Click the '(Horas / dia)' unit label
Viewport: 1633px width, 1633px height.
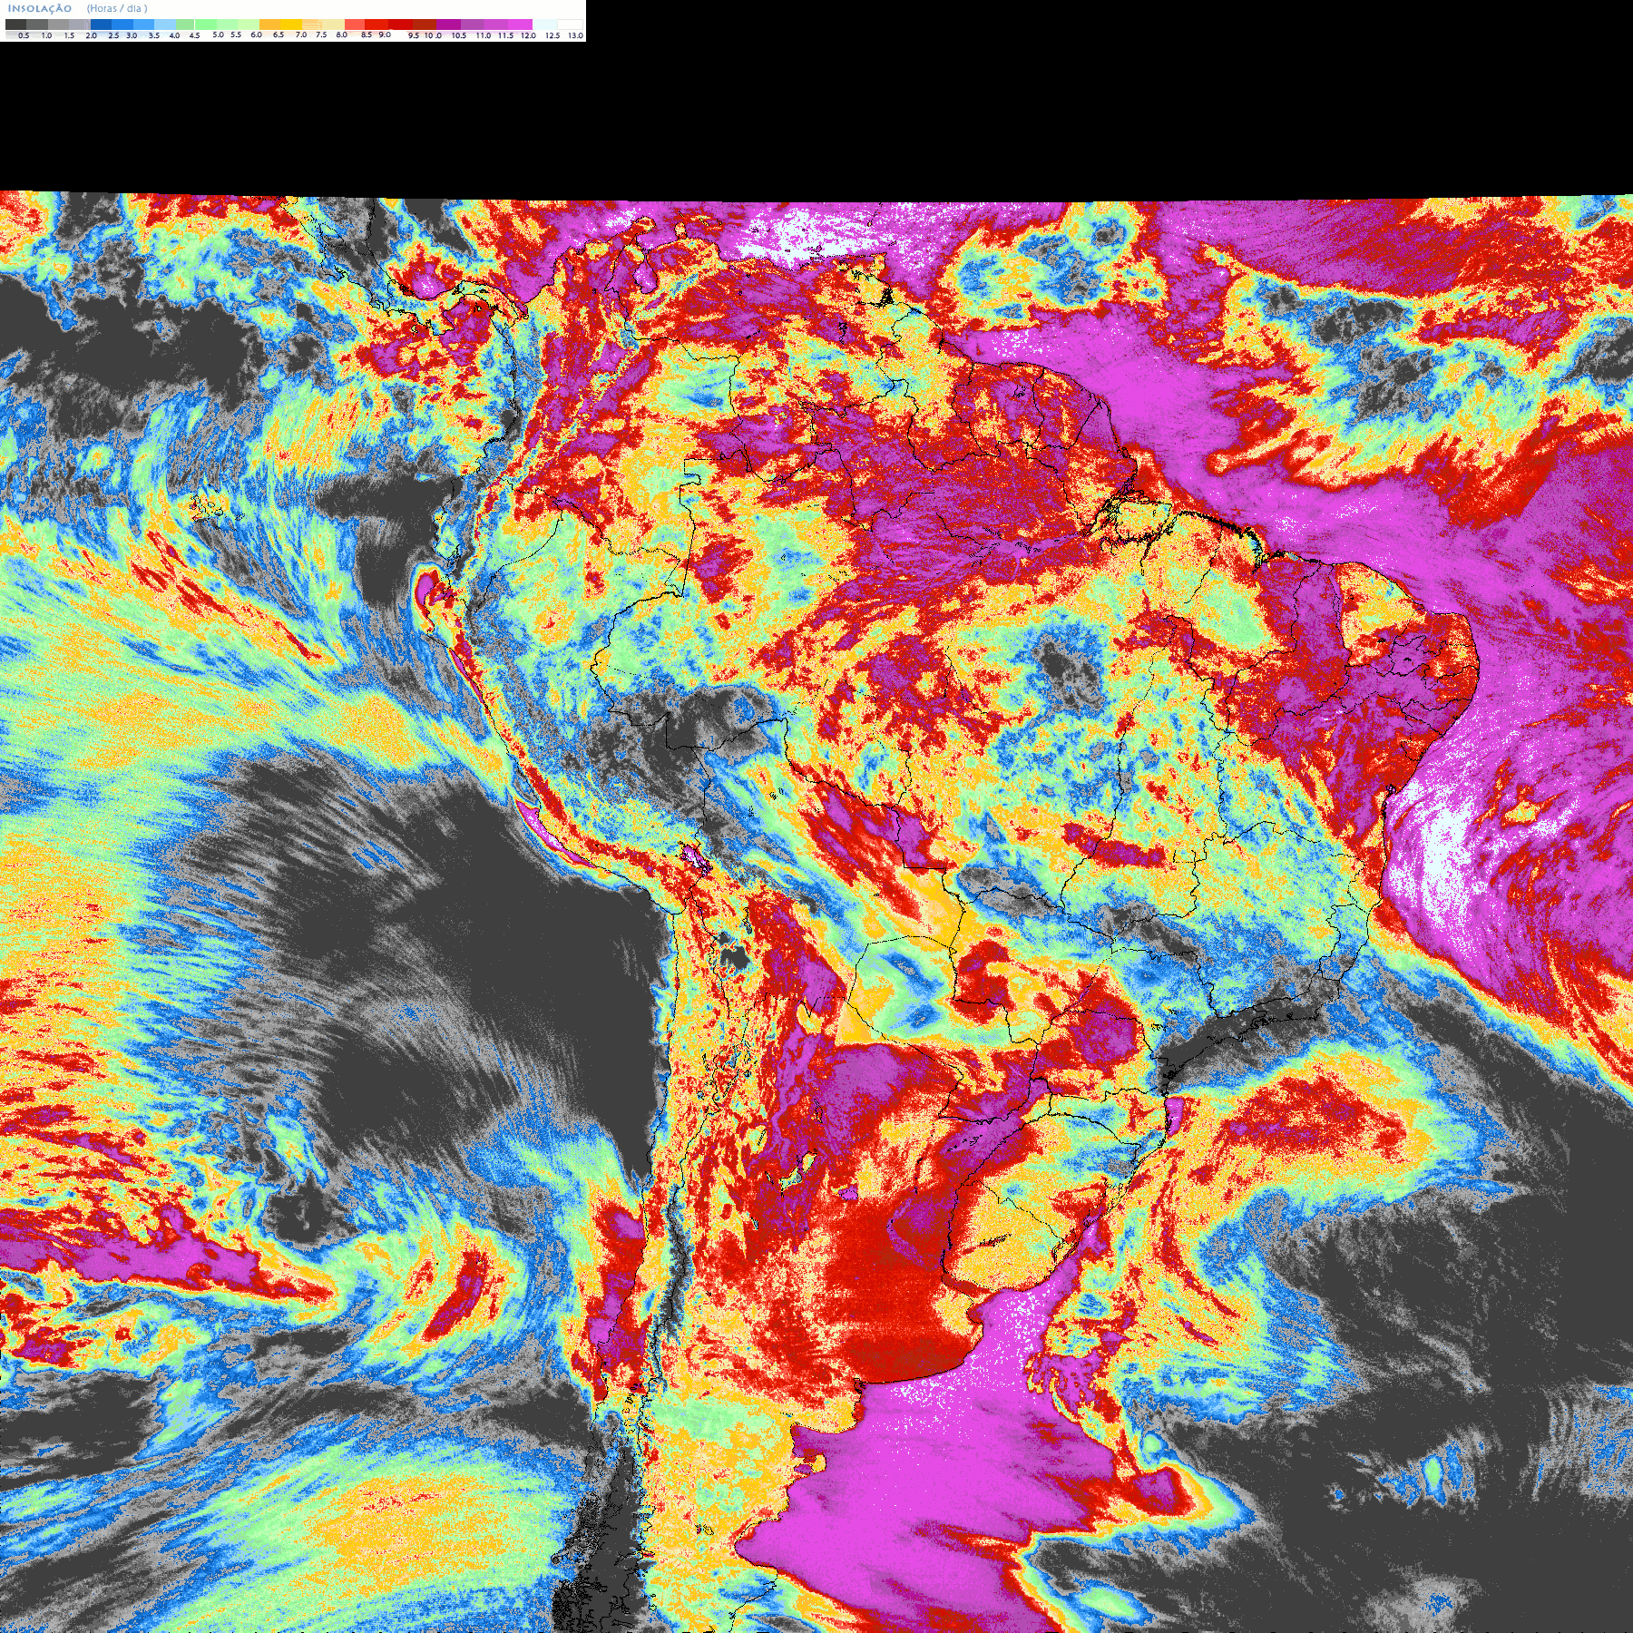117,9
